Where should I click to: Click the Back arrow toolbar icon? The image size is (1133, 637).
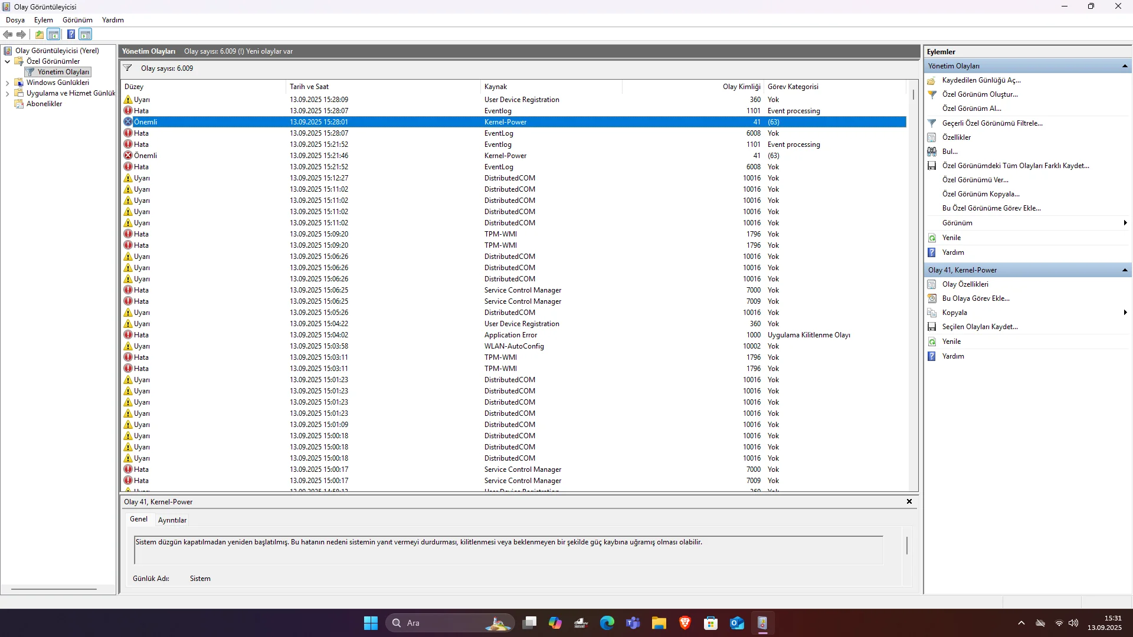coord(8,34)
